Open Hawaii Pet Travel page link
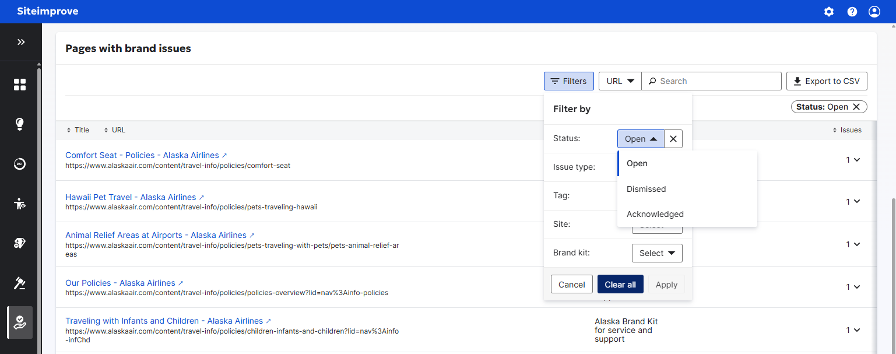This screenshot has height=354, width=896. pos(135,197)
